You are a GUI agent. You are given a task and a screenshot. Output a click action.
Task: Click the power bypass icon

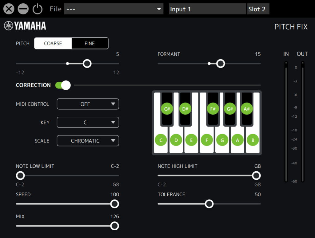pyautogui.click(x=38, y=9)
